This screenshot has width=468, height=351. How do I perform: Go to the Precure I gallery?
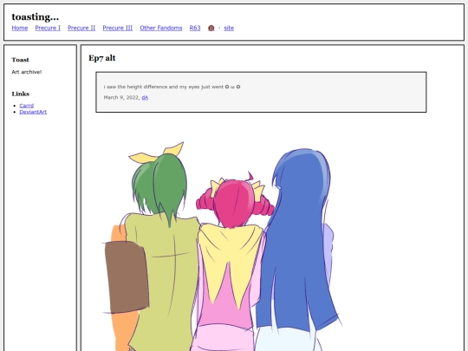[48, 28]
